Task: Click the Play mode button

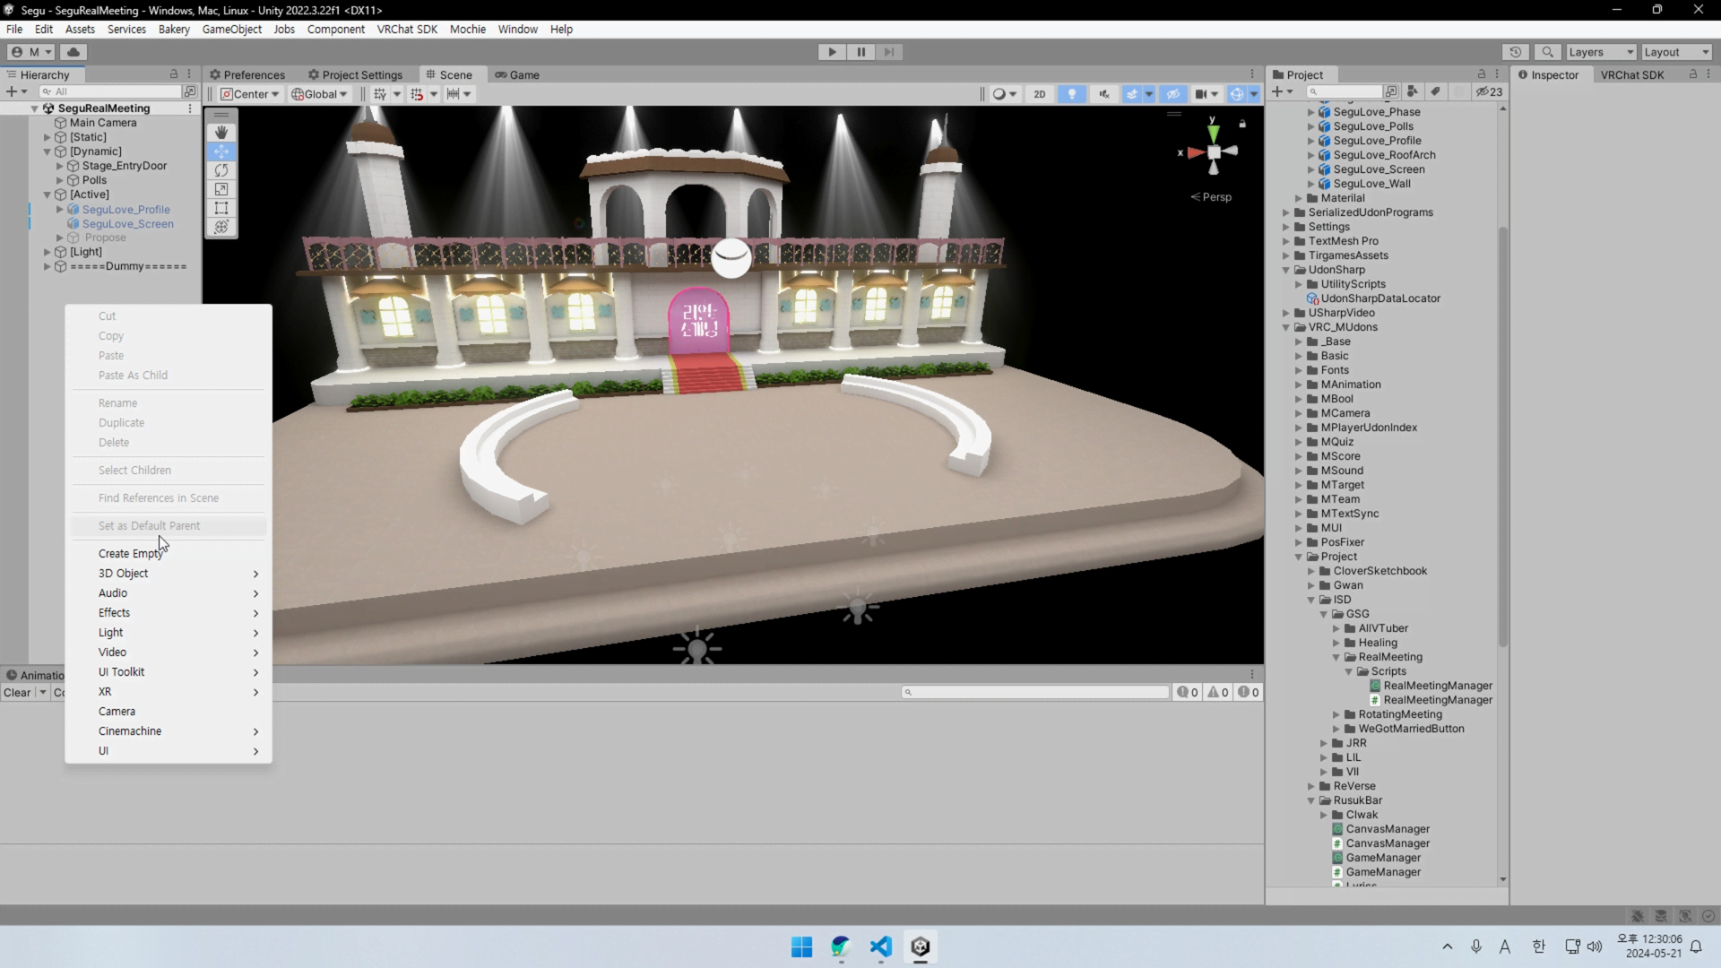Action: pos(832,52)
